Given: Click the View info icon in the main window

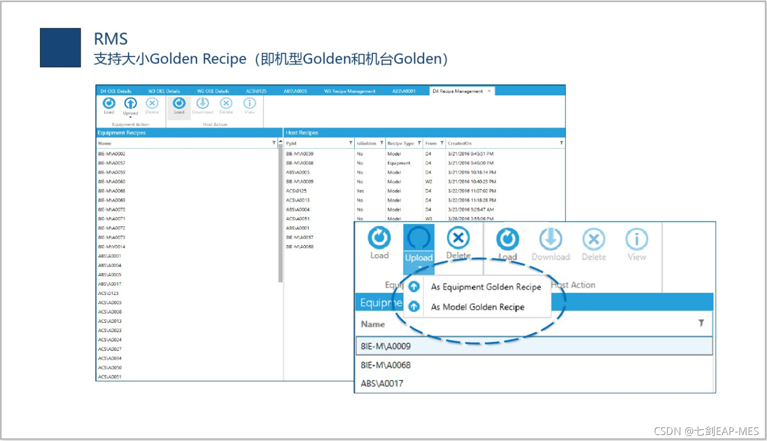Looking at the screenshot, I should tap(250, 103).
